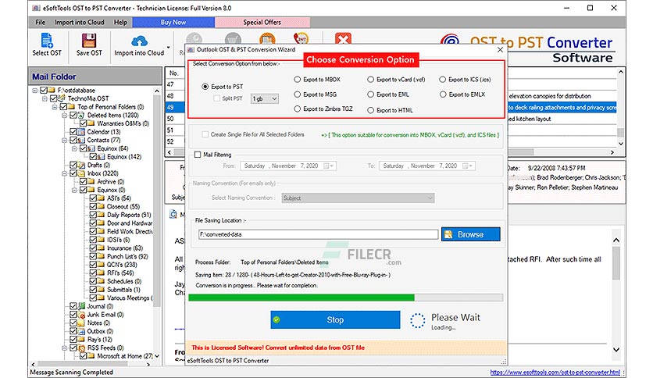653x378 pixels.
Task: Open Import into Cloud dropdown arrow
Action: tap(168, 47)
